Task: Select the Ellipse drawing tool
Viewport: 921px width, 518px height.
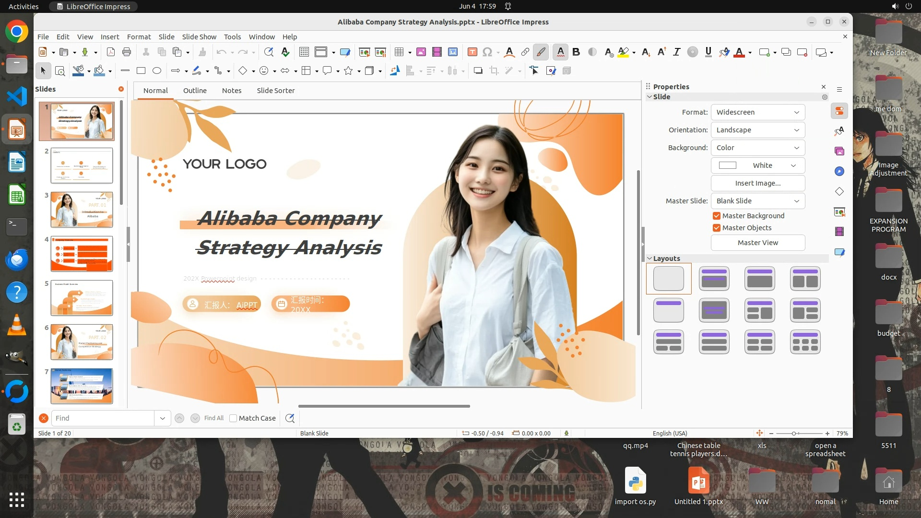Action: tap(156, 71)
